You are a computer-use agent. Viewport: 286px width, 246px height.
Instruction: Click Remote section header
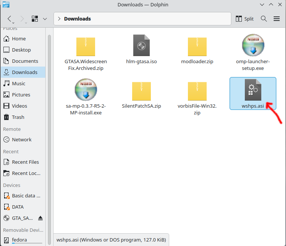click(12, 129)
